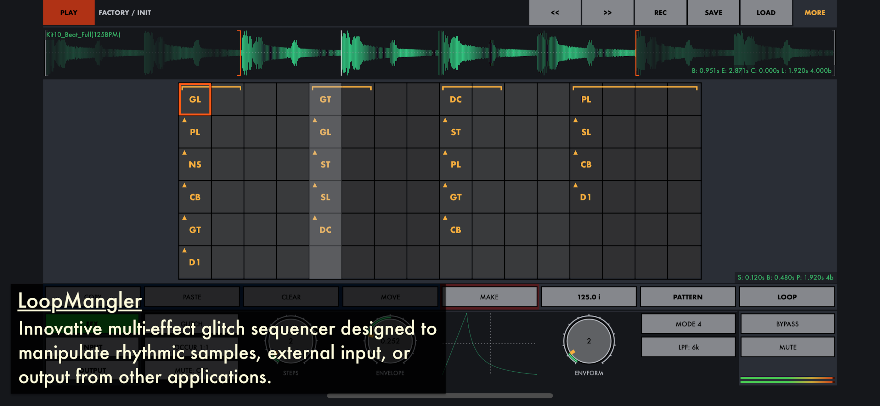880x406 pixels.
Task: Change the MODE 4 setting
Action: click(688, 324)
